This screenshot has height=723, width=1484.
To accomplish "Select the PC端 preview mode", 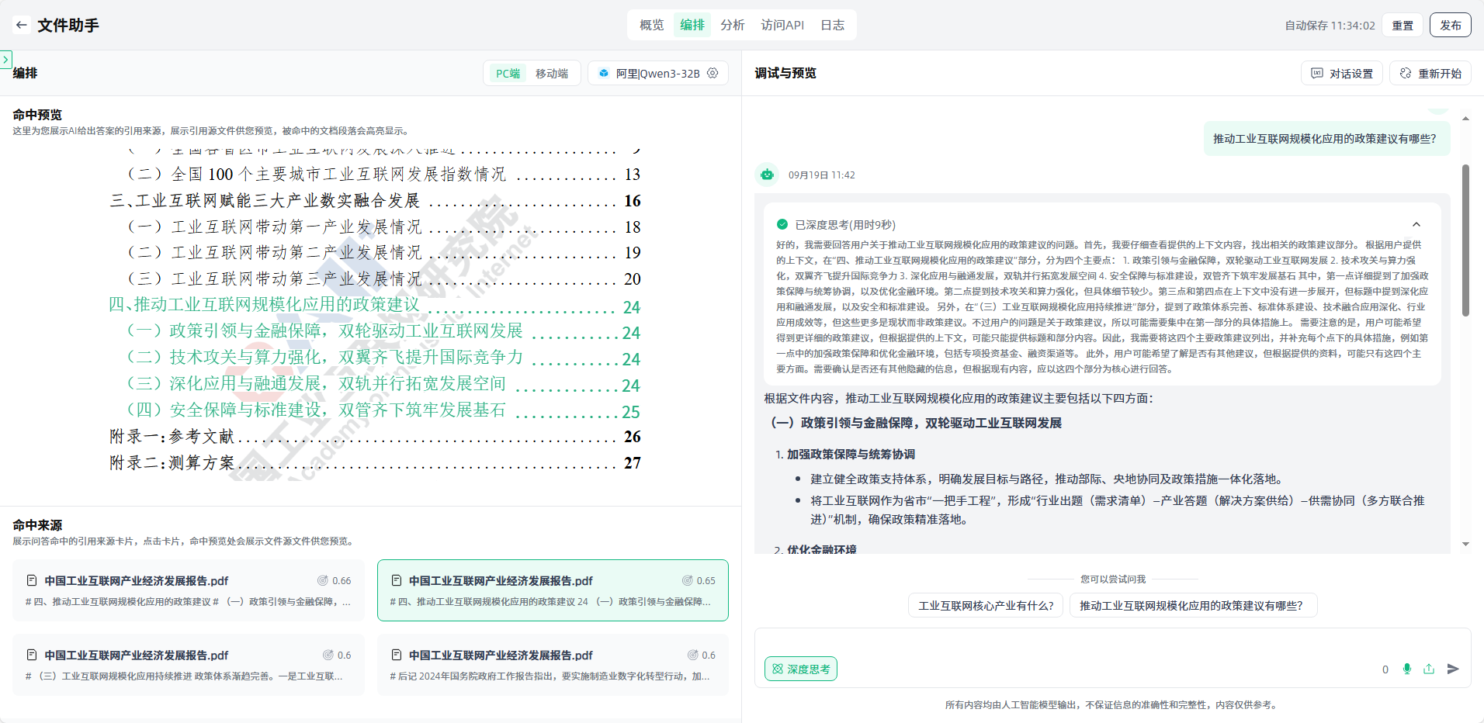I will 508,73.
